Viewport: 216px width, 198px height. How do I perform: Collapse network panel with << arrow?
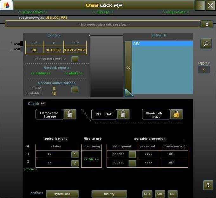tap(128, 67)
